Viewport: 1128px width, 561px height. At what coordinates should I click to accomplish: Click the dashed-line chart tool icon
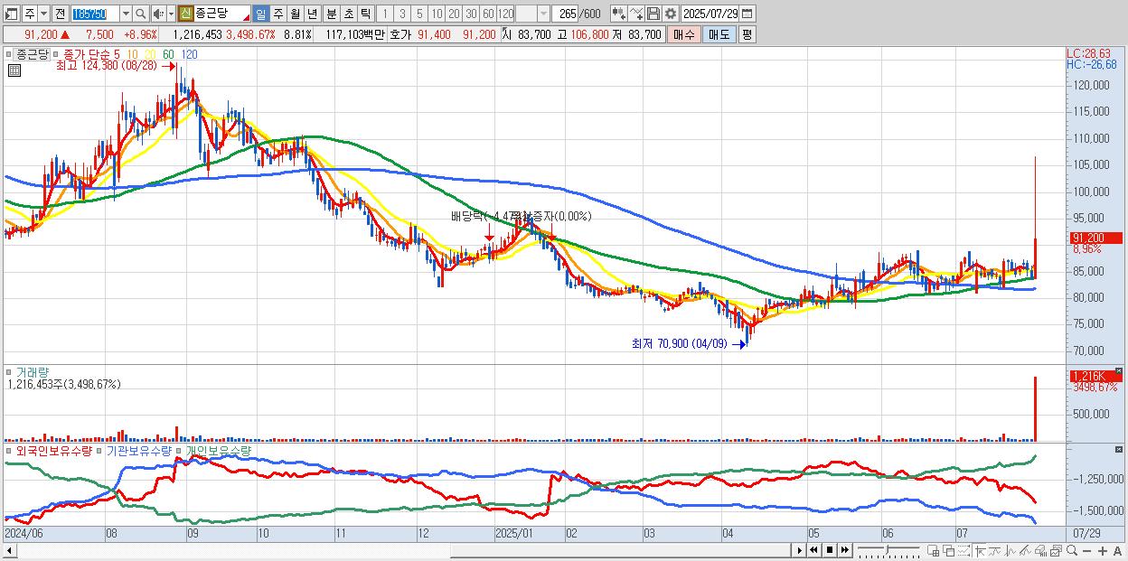tap(964, 551)
